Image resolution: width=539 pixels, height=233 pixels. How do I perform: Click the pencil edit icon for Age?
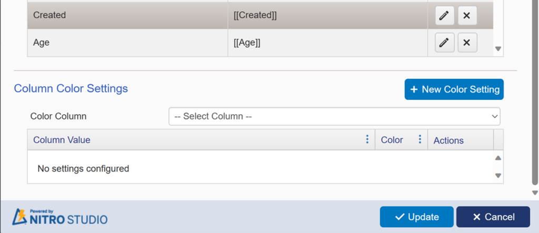pyautogui.click(x=444, y=43)
